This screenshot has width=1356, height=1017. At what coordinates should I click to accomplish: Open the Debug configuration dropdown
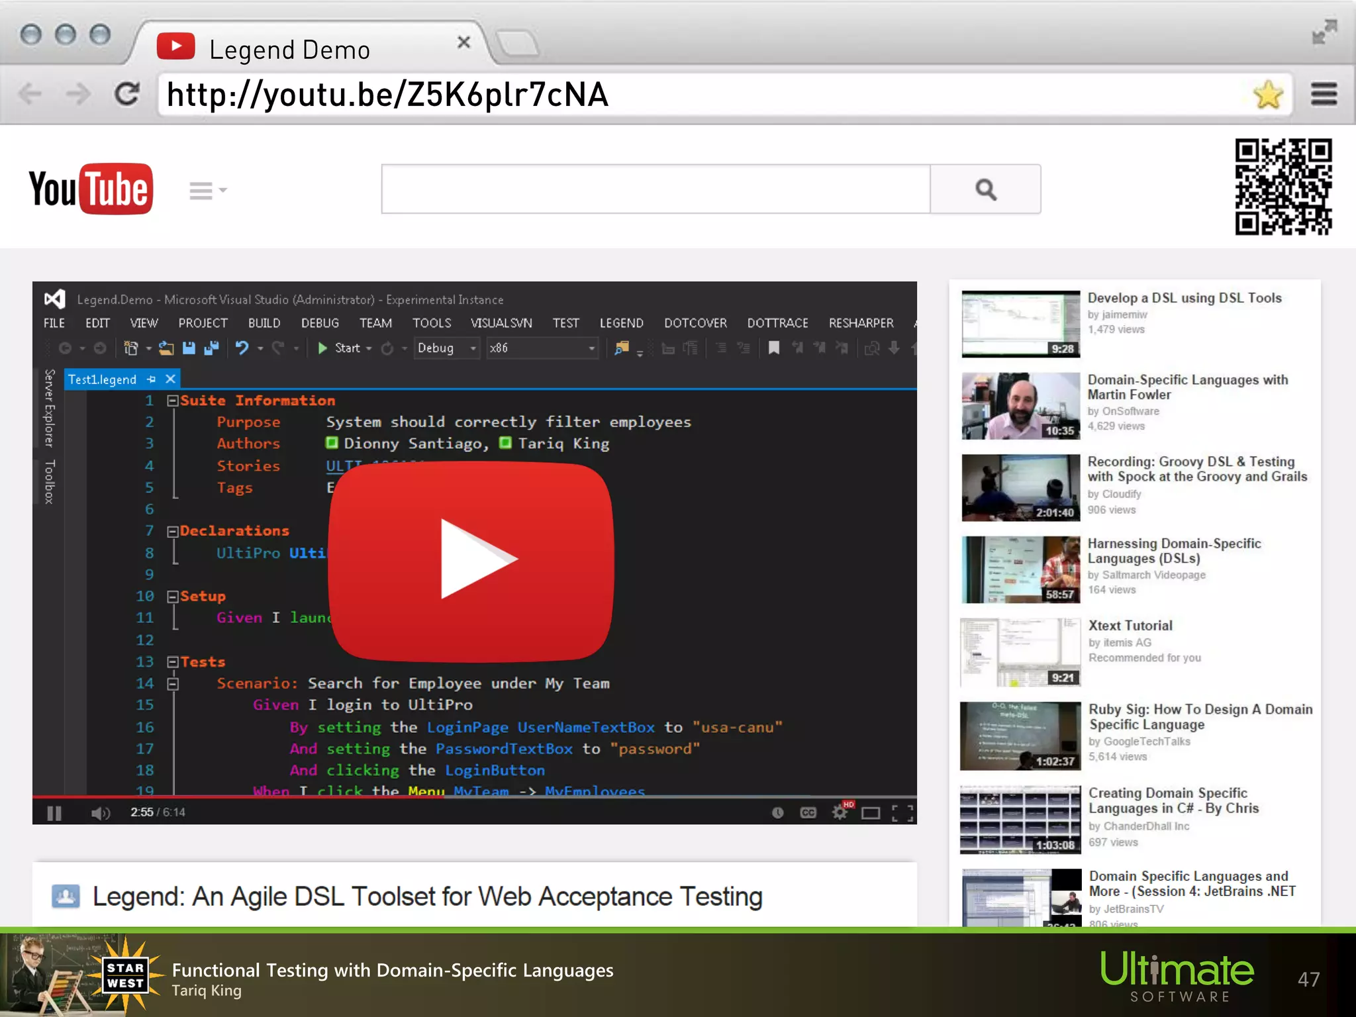coord(447,348)
